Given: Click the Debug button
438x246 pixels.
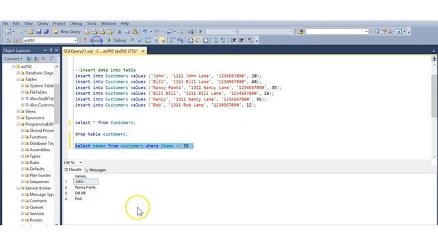Looking at the screenshot, I should coord(117,40).
